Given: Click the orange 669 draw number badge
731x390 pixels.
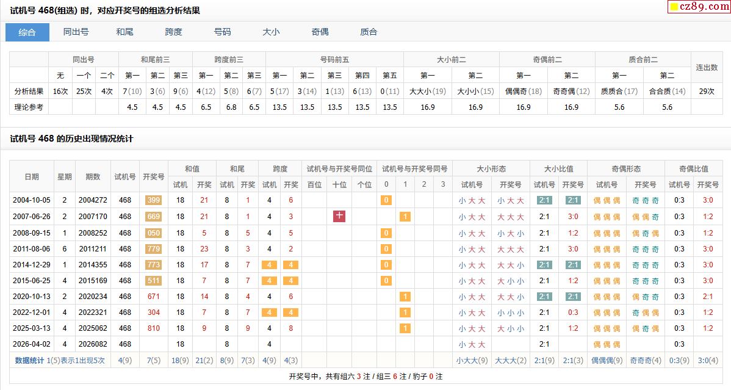Looking at the screenshot, I should click(x=154, y=217).
